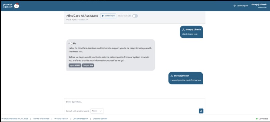Viewport: 270px width, 122px height.
Task: Click user icon on 'i would provide' message
Action: coord(172,76)
